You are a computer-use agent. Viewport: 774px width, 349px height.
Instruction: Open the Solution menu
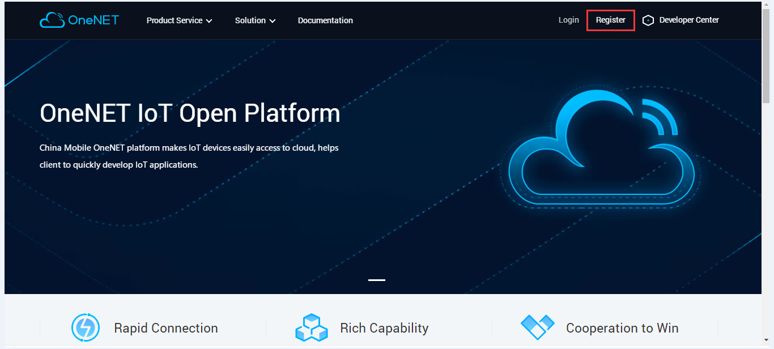[256, 20]
